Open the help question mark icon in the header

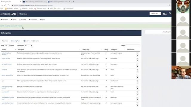[x=170, y=13]
